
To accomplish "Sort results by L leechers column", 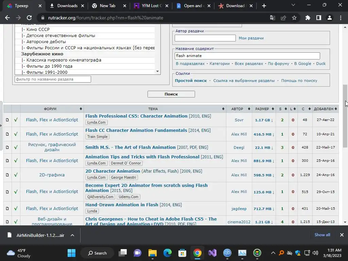I will (293, 109).
